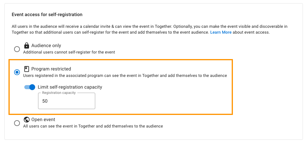Select the Audience only radio button
This screenshot has width=307, height=143.
(x=17, y=49)
